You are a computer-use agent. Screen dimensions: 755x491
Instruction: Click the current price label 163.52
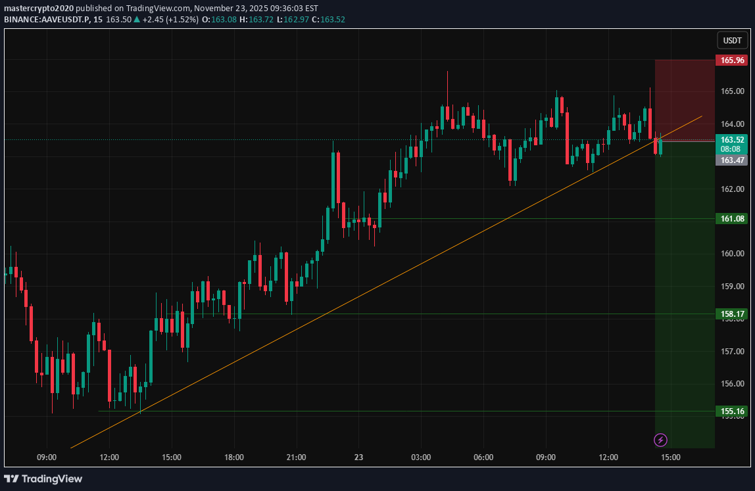tap(732, 140)
